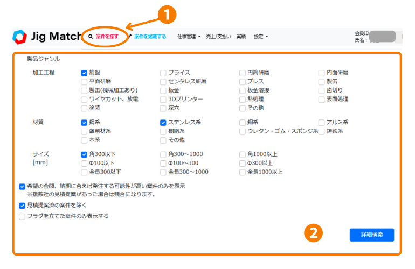This screenshot has width=415, height=269.
Task: Check the 円筒研磨 checkbox
Action: pyautogui.click(x=242, y=73)
